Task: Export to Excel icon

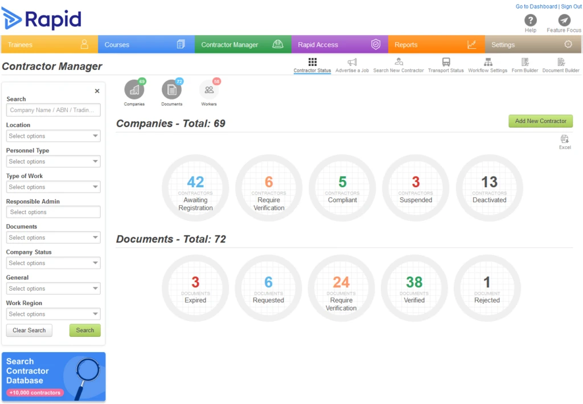Action: point(564,139)
